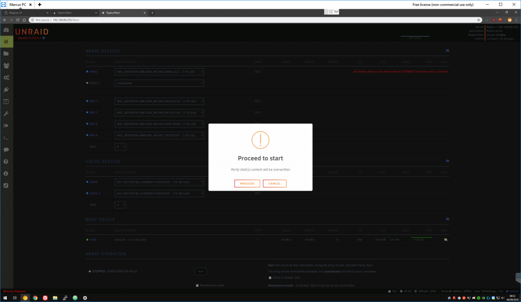This screenshot has height=302, width=521.
Task: Click the Boot Device section help icon
Action: [448, 219]
